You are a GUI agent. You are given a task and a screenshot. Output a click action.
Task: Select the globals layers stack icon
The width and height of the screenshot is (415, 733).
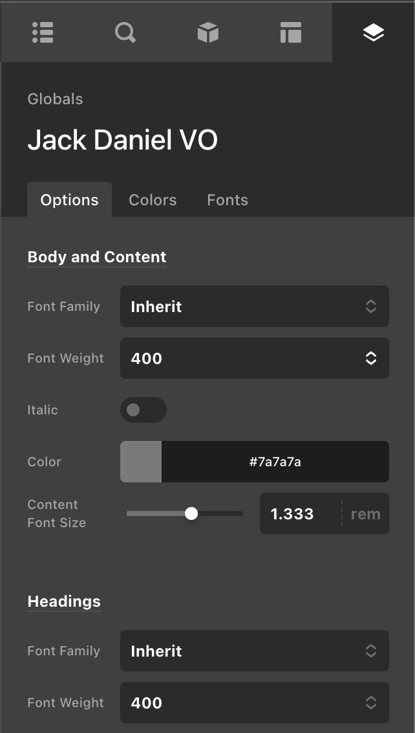374,32
